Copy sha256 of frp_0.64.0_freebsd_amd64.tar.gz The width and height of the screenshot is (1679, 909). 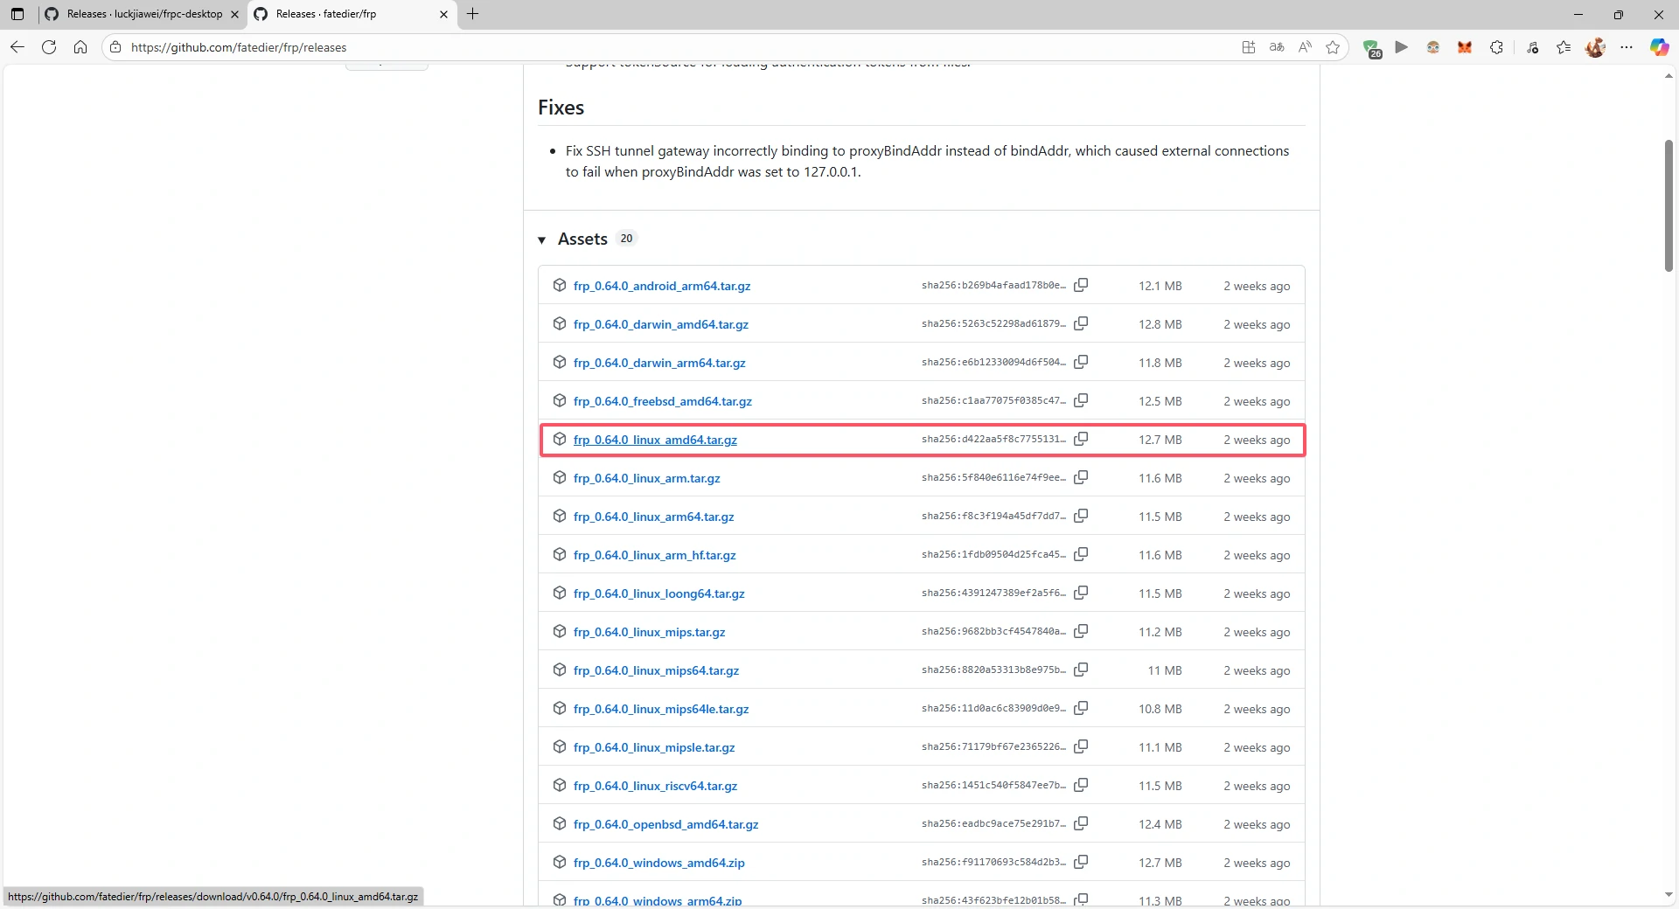pyautogui.click(x=1081, y=400)
